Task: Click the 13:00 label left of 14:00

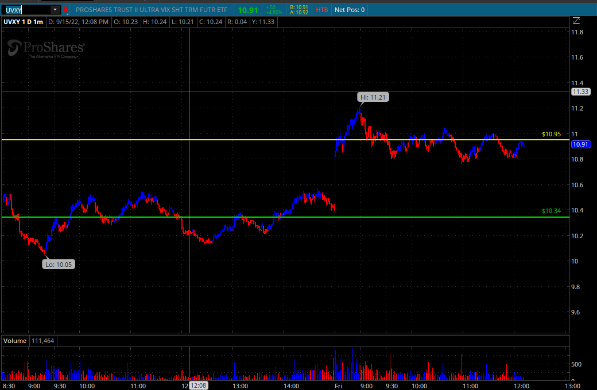Action: coord(241,386)
